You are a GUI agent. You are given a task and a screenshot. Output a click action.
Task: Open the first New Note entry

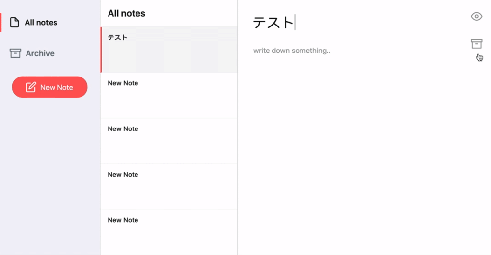tap(169, 95)
